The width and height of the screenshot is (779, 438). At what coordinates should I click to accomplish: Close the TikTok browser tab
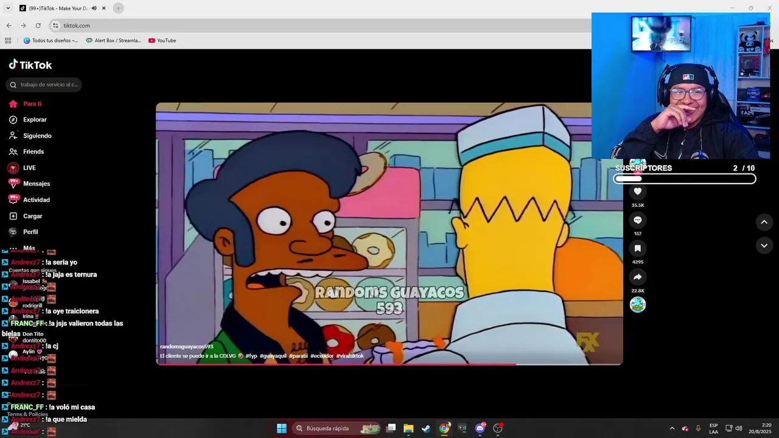click(104, 9)
